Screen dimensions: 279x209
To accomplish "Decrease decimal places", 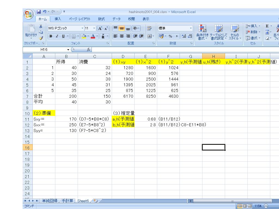I will click(190, 36).
